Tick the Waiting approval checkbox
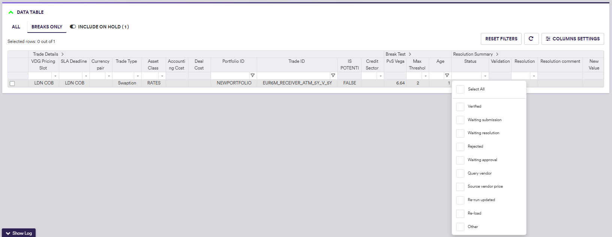This screenshot has height=237, width=612. point(460,160)
